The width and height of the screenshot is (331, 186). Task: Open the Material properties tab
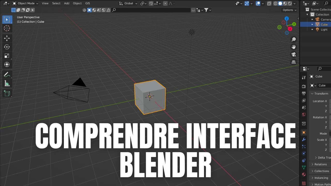[x=304, y=175]
